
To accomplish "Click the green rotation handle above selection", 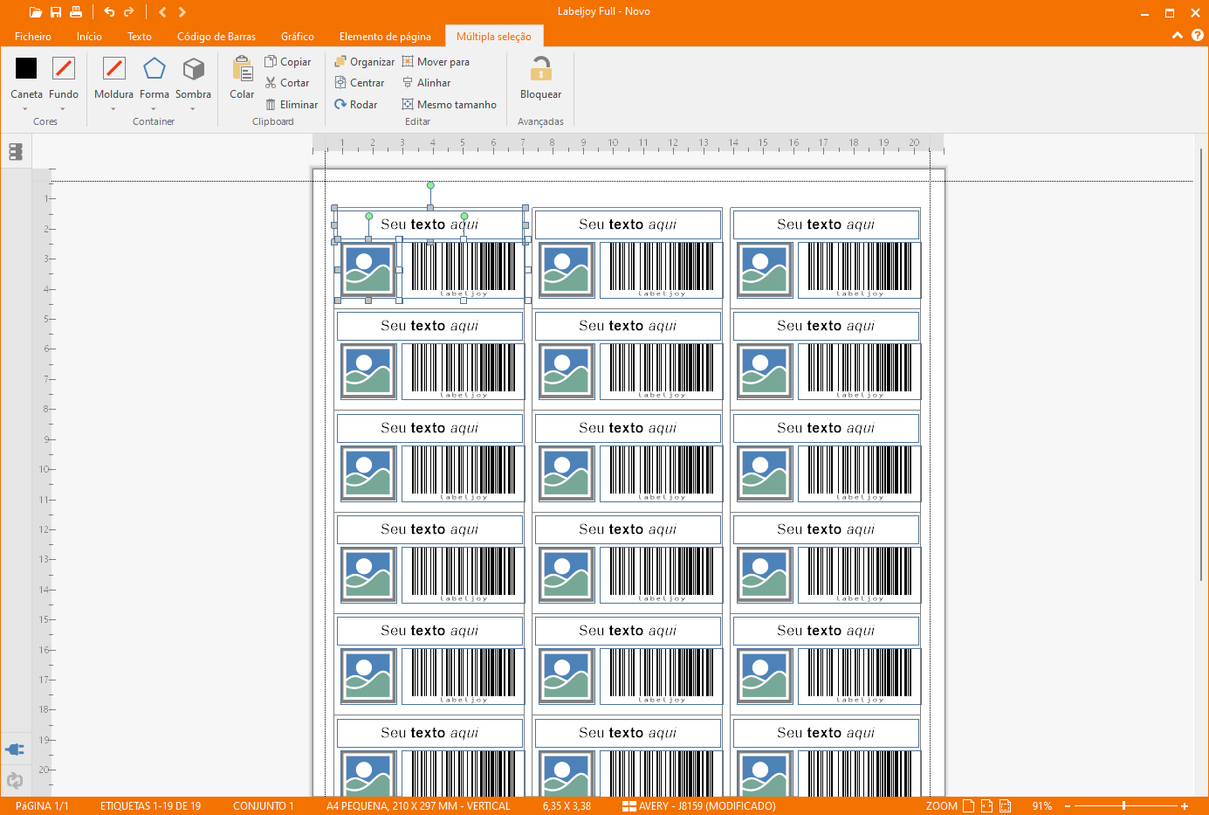I will click(x=430, y=185).
